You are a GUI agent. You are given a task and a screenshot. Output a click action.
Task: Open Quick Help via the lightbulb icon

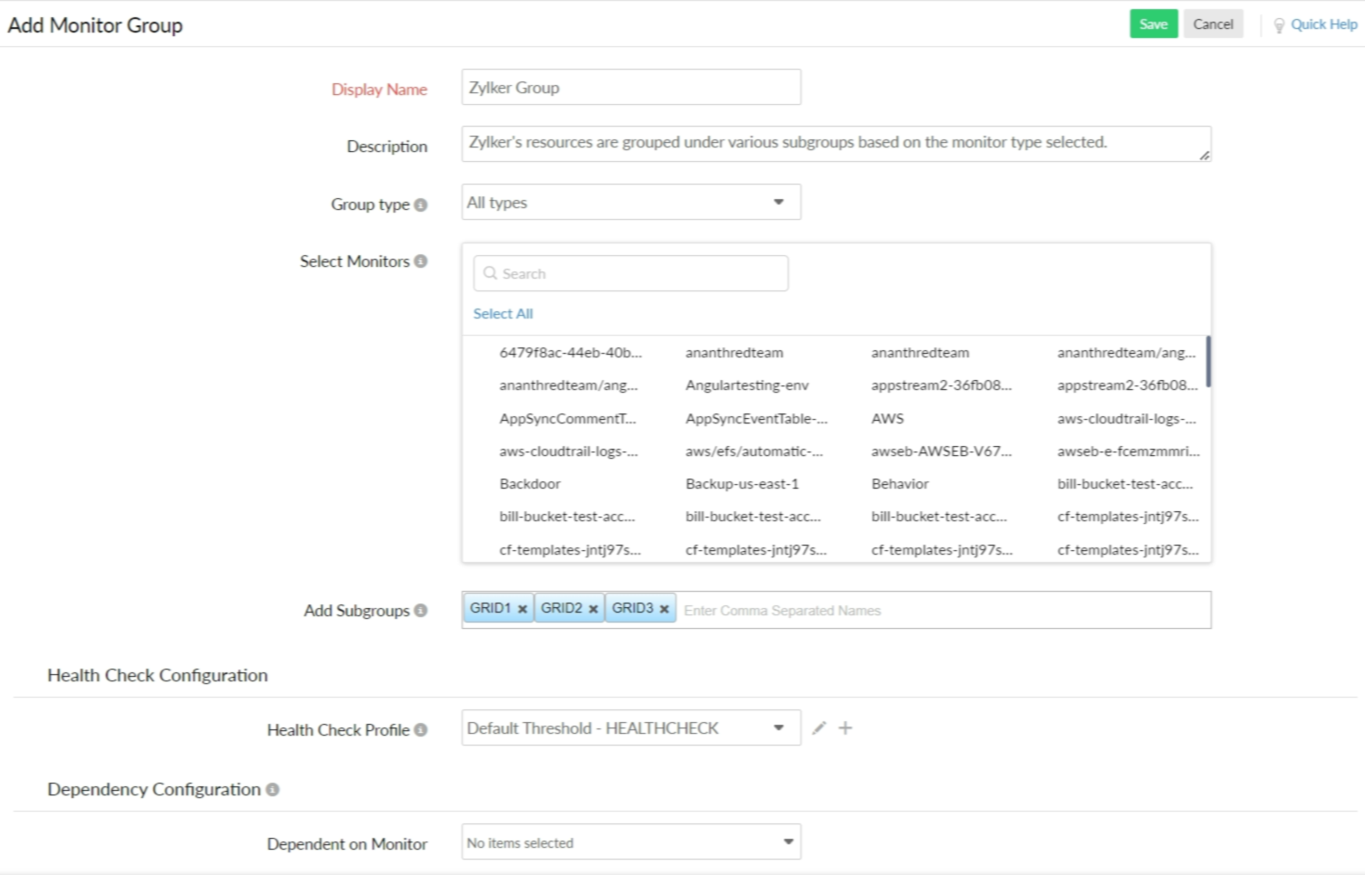tap(1281, 24)
